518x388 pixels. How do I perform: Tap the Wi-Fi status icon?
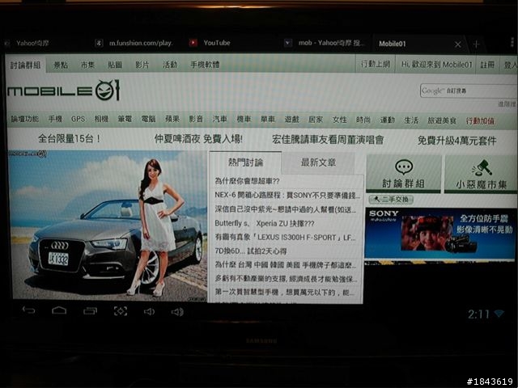click(x=499, y=314)
